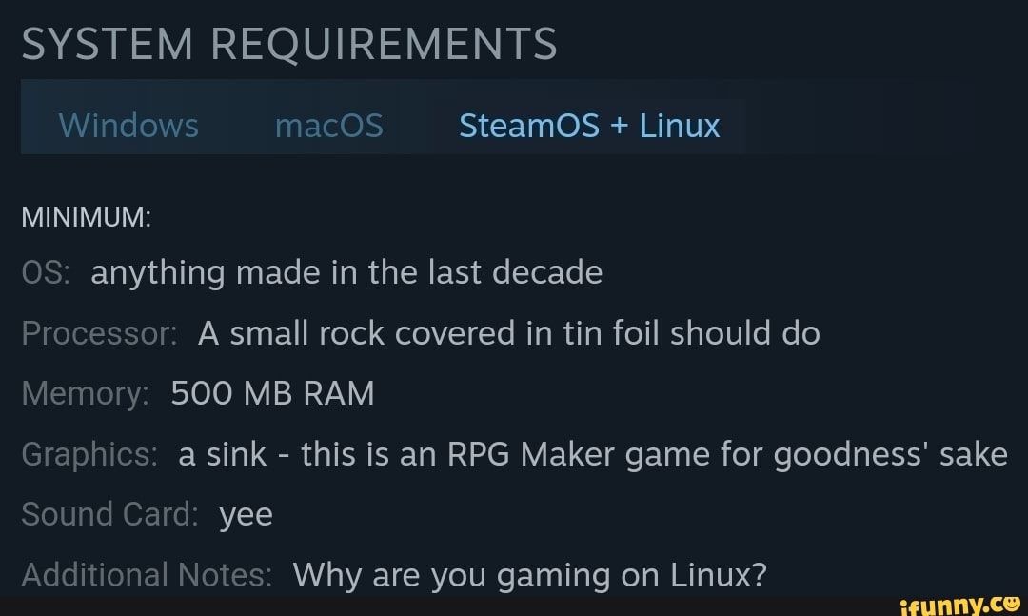Select the '500 MB RAM' text
The image size is (1028, 616).
pos(273,393)
